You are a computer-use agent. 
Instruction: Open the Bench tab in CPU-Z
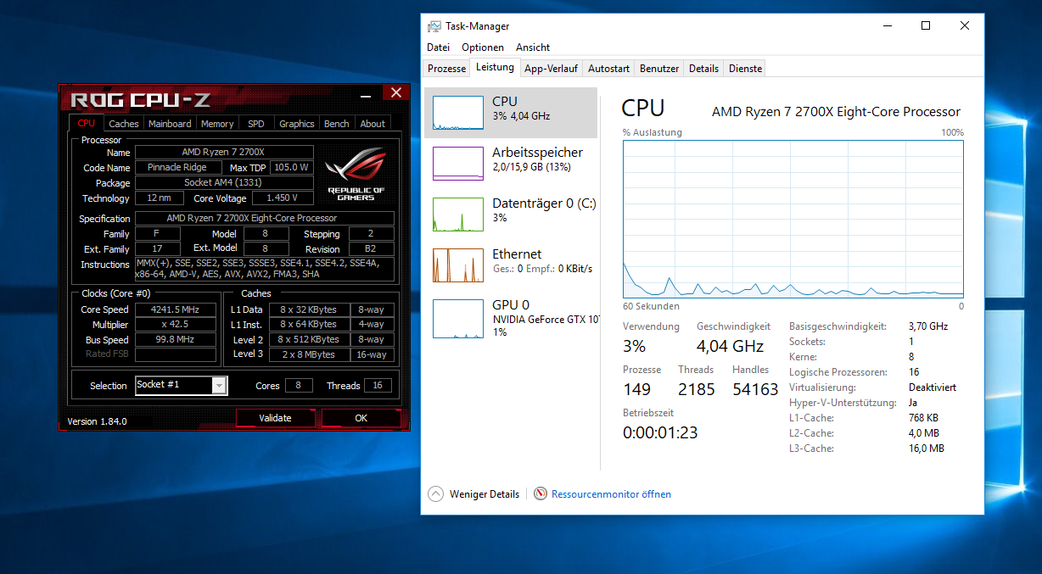coord(337,124)
